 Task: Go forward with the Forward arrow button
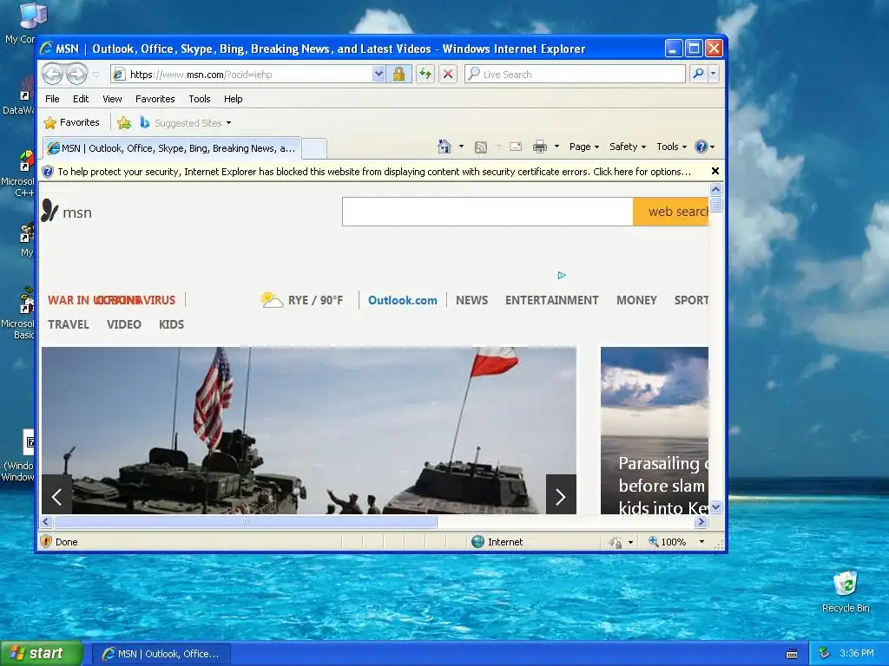point(76,75)
